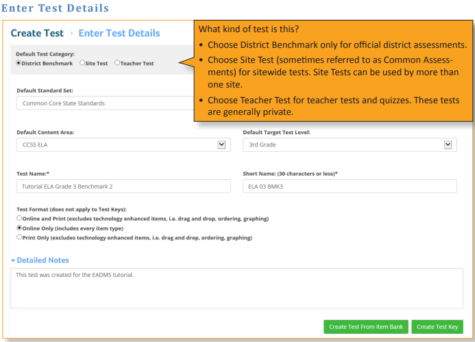Collapse the Detailed Notes section triangle

13,261
